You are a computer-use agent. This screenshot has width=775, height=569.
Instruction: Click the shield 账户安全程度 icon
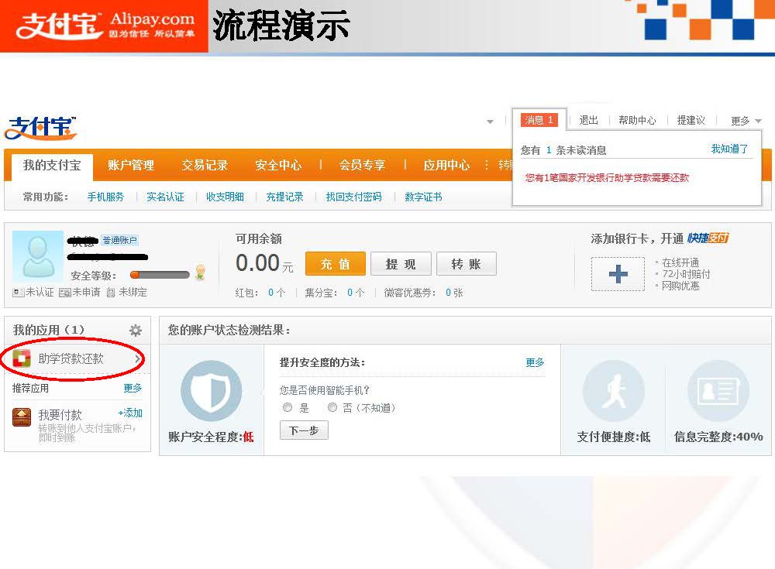211,391
